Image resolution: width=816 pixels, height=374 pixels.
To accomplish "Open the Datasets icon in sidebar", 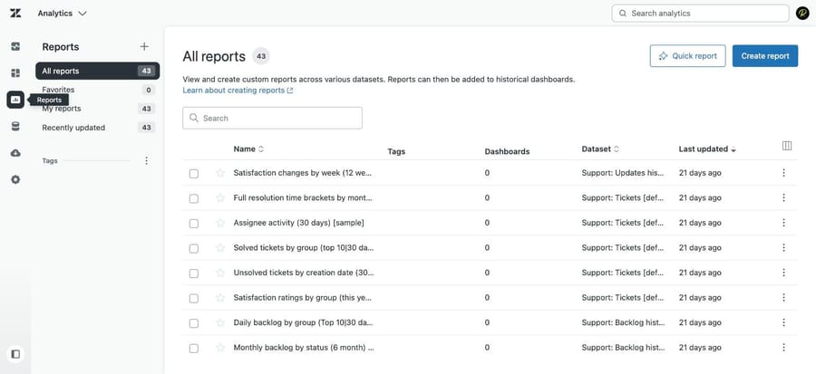I will 15,126.
